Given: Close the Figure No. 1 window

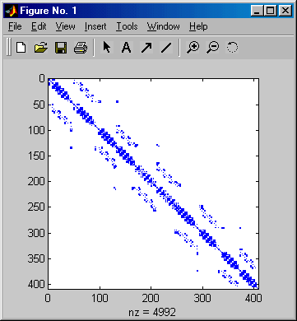Looking at the screenshot, I should [x=285, y=11].
